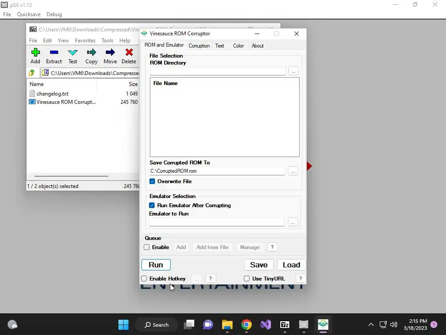The image size is (446, 335).
Task: Browse for Save Corrupted ROM location
Action: coord(293,171)
